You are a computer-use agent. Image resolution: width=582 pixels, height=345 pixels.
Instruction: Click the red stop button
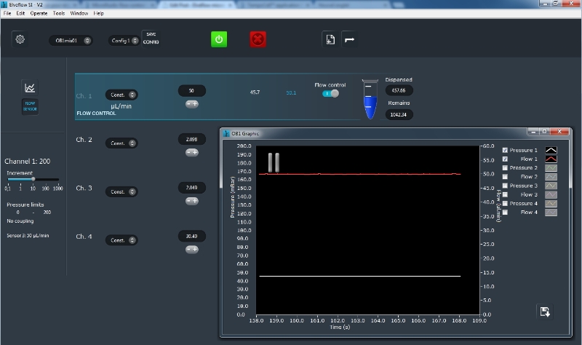click(258, 39)
